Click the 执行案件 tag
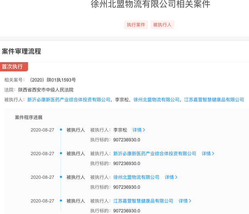The width and height of the screenshot is (249, 214). click(x=136, y=25)
